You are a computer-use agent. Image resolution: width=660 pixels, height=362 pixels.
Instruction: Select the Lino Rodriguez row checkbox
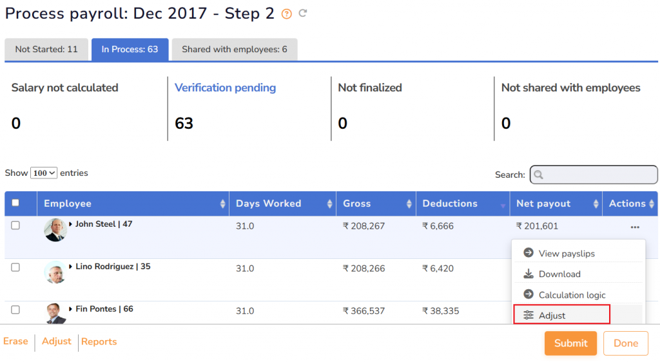pos(15,267)
